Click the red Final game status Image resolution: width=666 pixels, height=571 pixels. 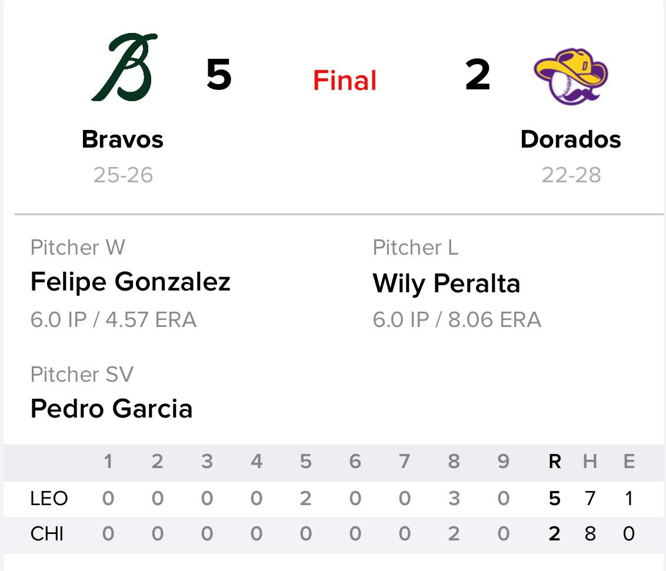(x=345, y=81)
